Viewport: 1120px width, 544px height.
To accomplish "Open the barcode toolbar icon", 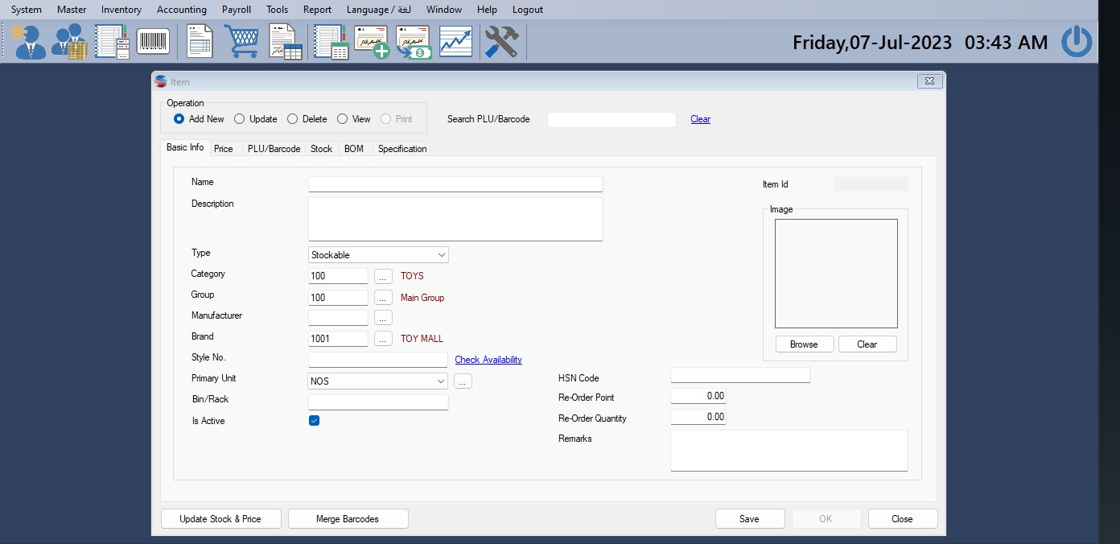I will (x=153, y=41).
